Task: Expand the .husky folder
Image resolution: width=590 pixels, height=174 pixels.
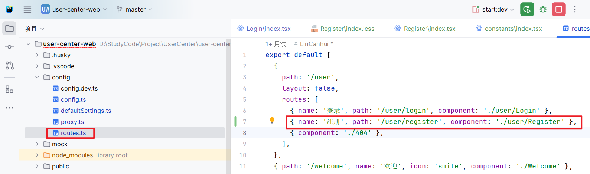Action: [37, 55]
